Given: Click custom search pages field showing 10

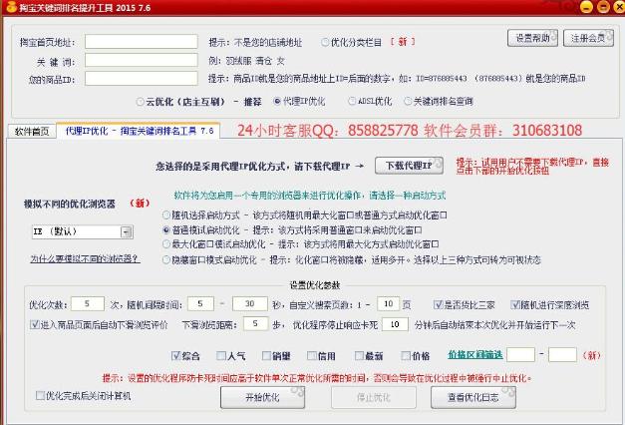Looking at the screenshot, I should (388, 304).
